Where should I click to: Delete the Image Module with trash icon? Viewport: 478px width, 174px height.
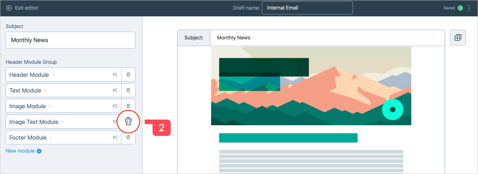pos(128,105)
